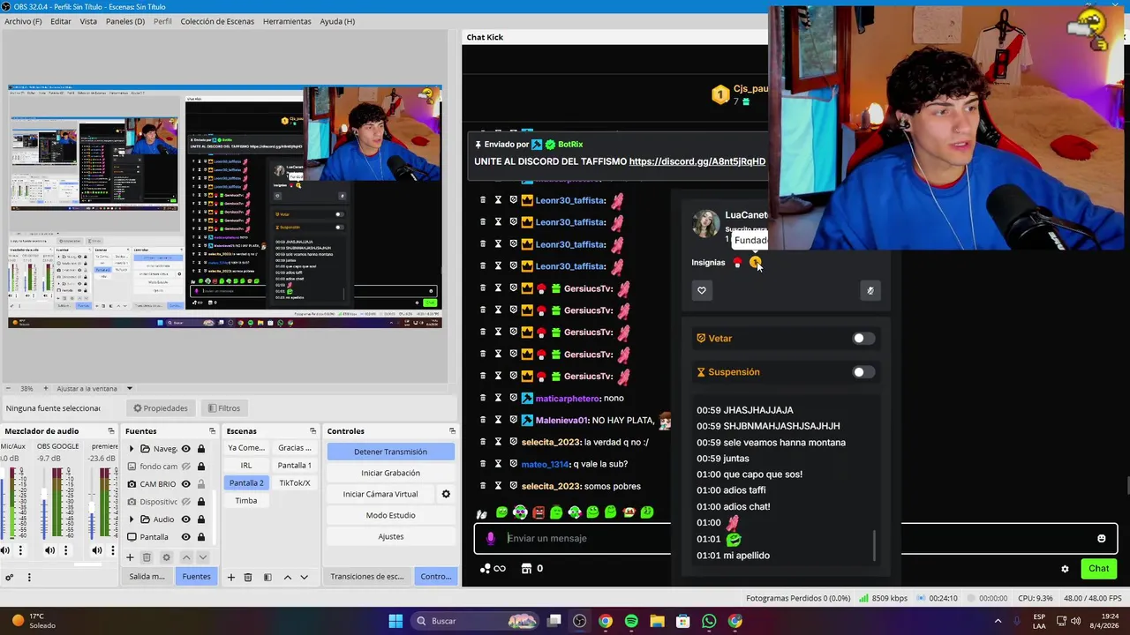
Task: Show hidden system tray icons chevron
Action: (x=998, y=621)
